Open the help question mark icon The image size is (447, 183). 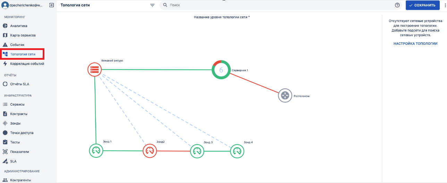(x=397, y=5)
